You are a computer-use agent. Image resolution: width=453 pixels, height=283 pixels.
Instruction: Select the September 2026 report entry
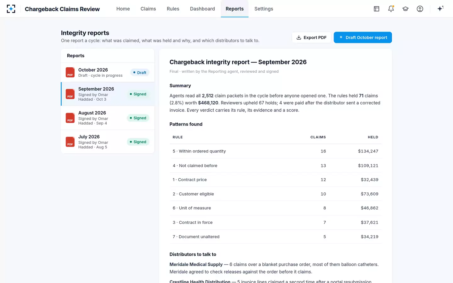point(108,94)
